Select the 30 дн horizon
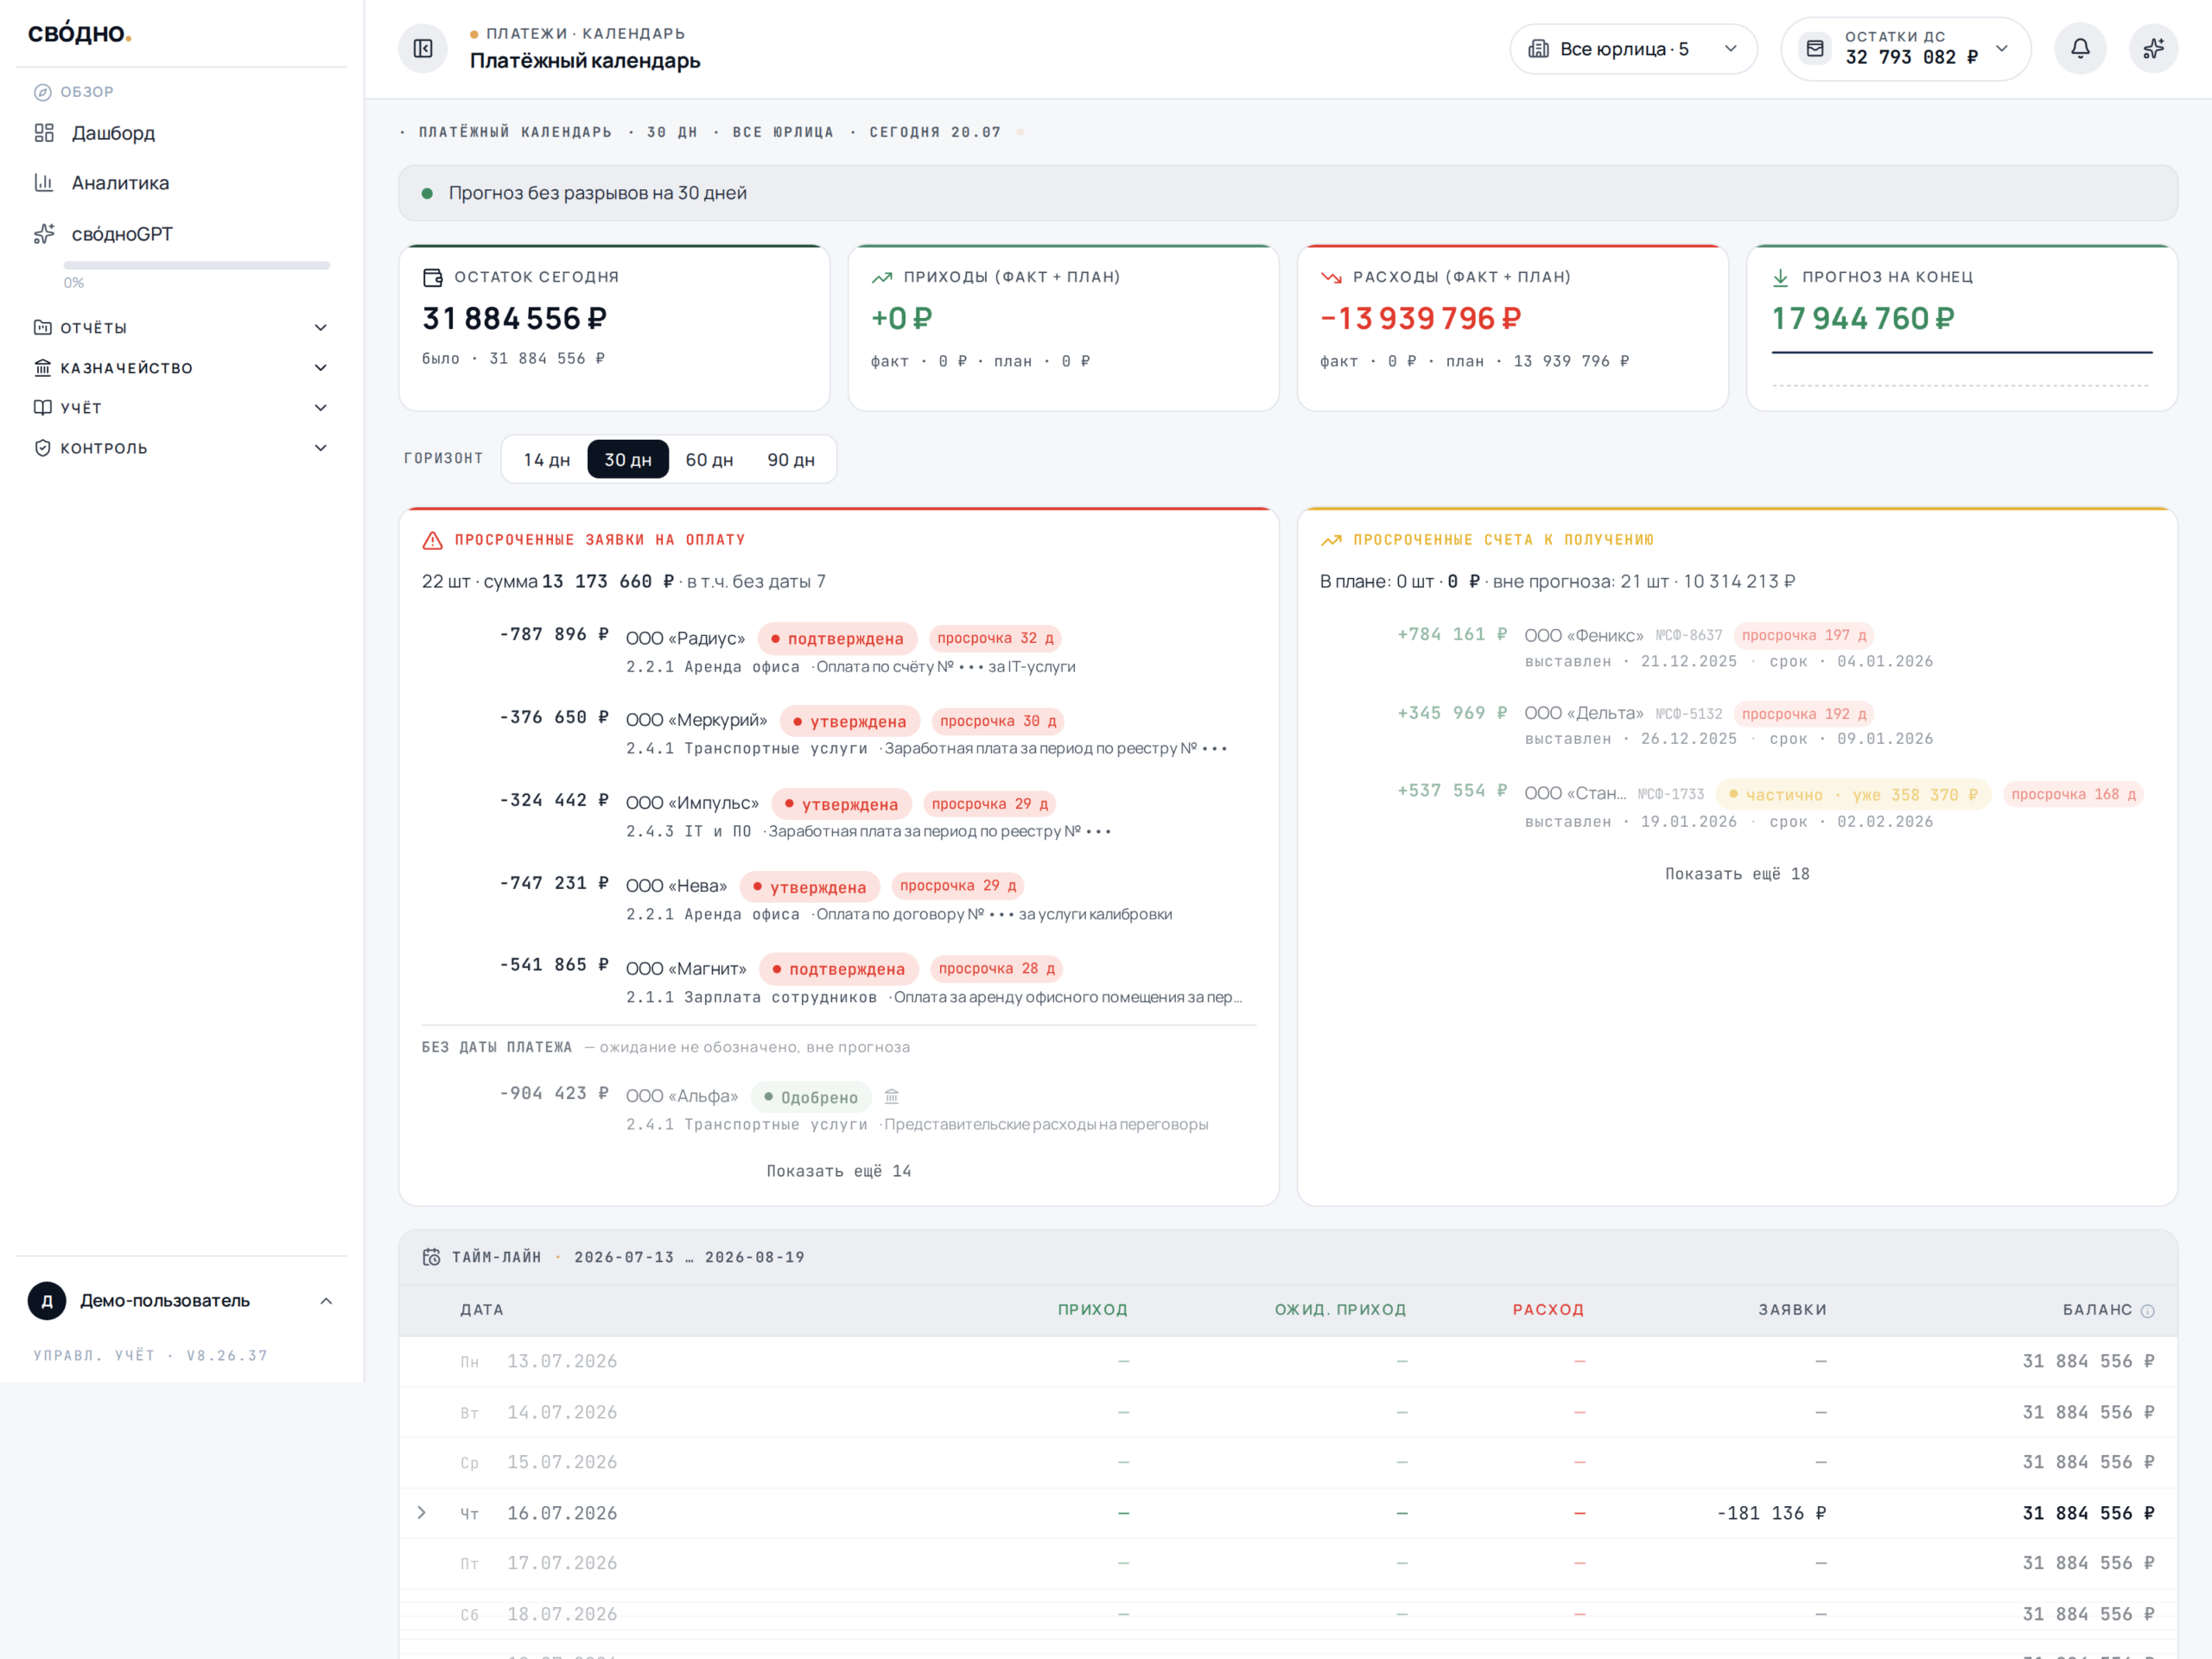The width and height of the screenshot is (2212, 1659). click(x=627, y=459)
